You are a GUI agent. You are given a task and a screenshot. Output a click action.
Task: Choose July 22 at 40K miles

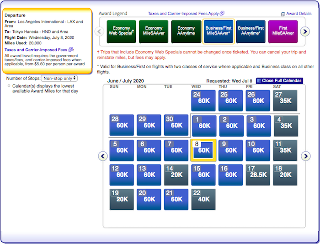pos(203,200)
